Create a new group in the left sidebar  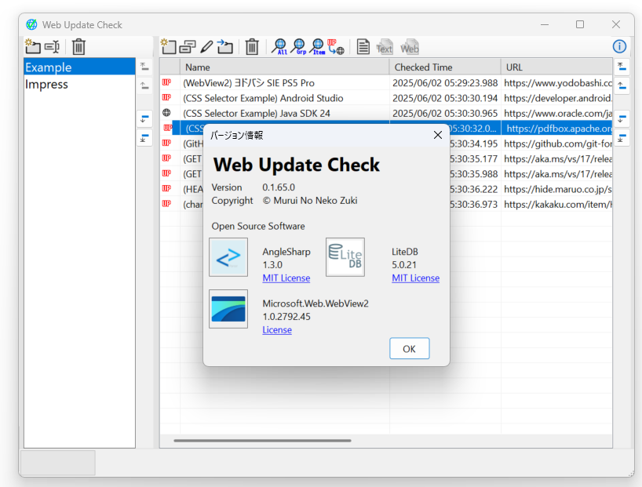pyautogui.click(x=33, y=47)
